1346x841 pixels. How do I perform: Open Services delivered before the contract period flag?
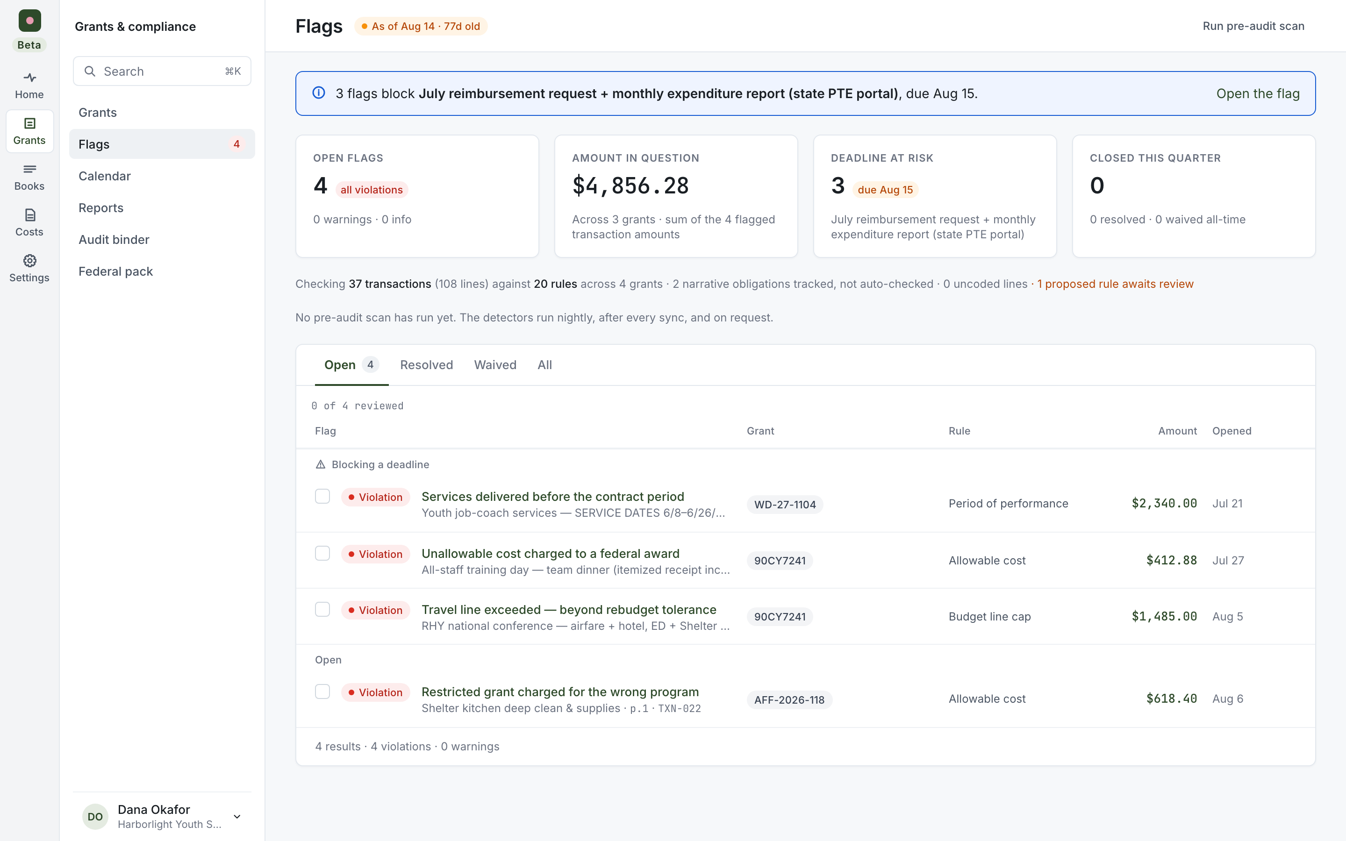[x=553, y=496]
